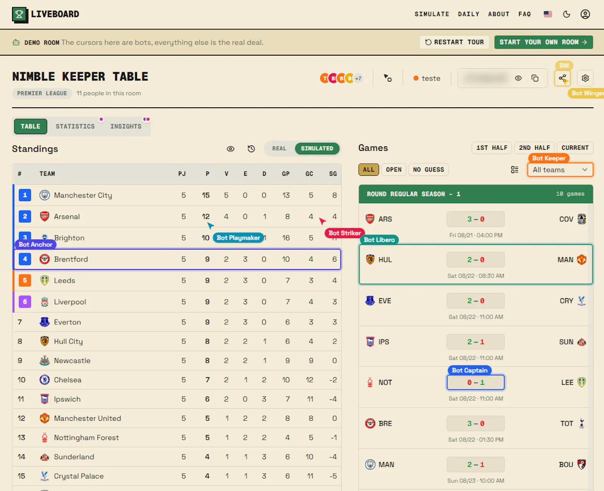Open SIMULATE in top navigation
This screenshot has height=491, width=604.
pos(432,14)
